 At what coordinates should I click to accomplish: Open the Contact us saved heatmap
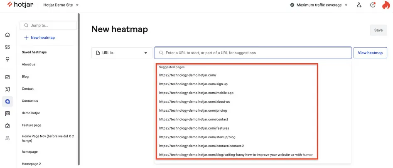click(x=30, y=101)
